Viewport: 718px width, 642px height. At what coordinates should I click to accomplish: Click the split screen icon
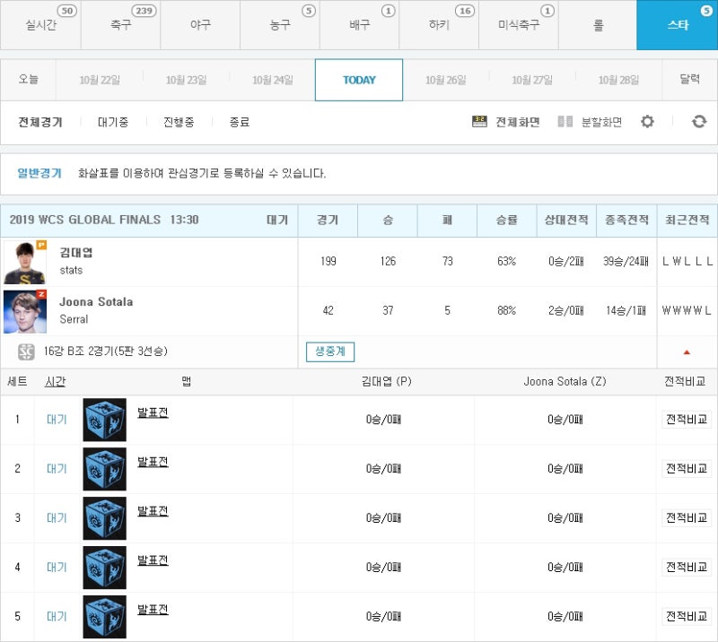tap(565, 122)
